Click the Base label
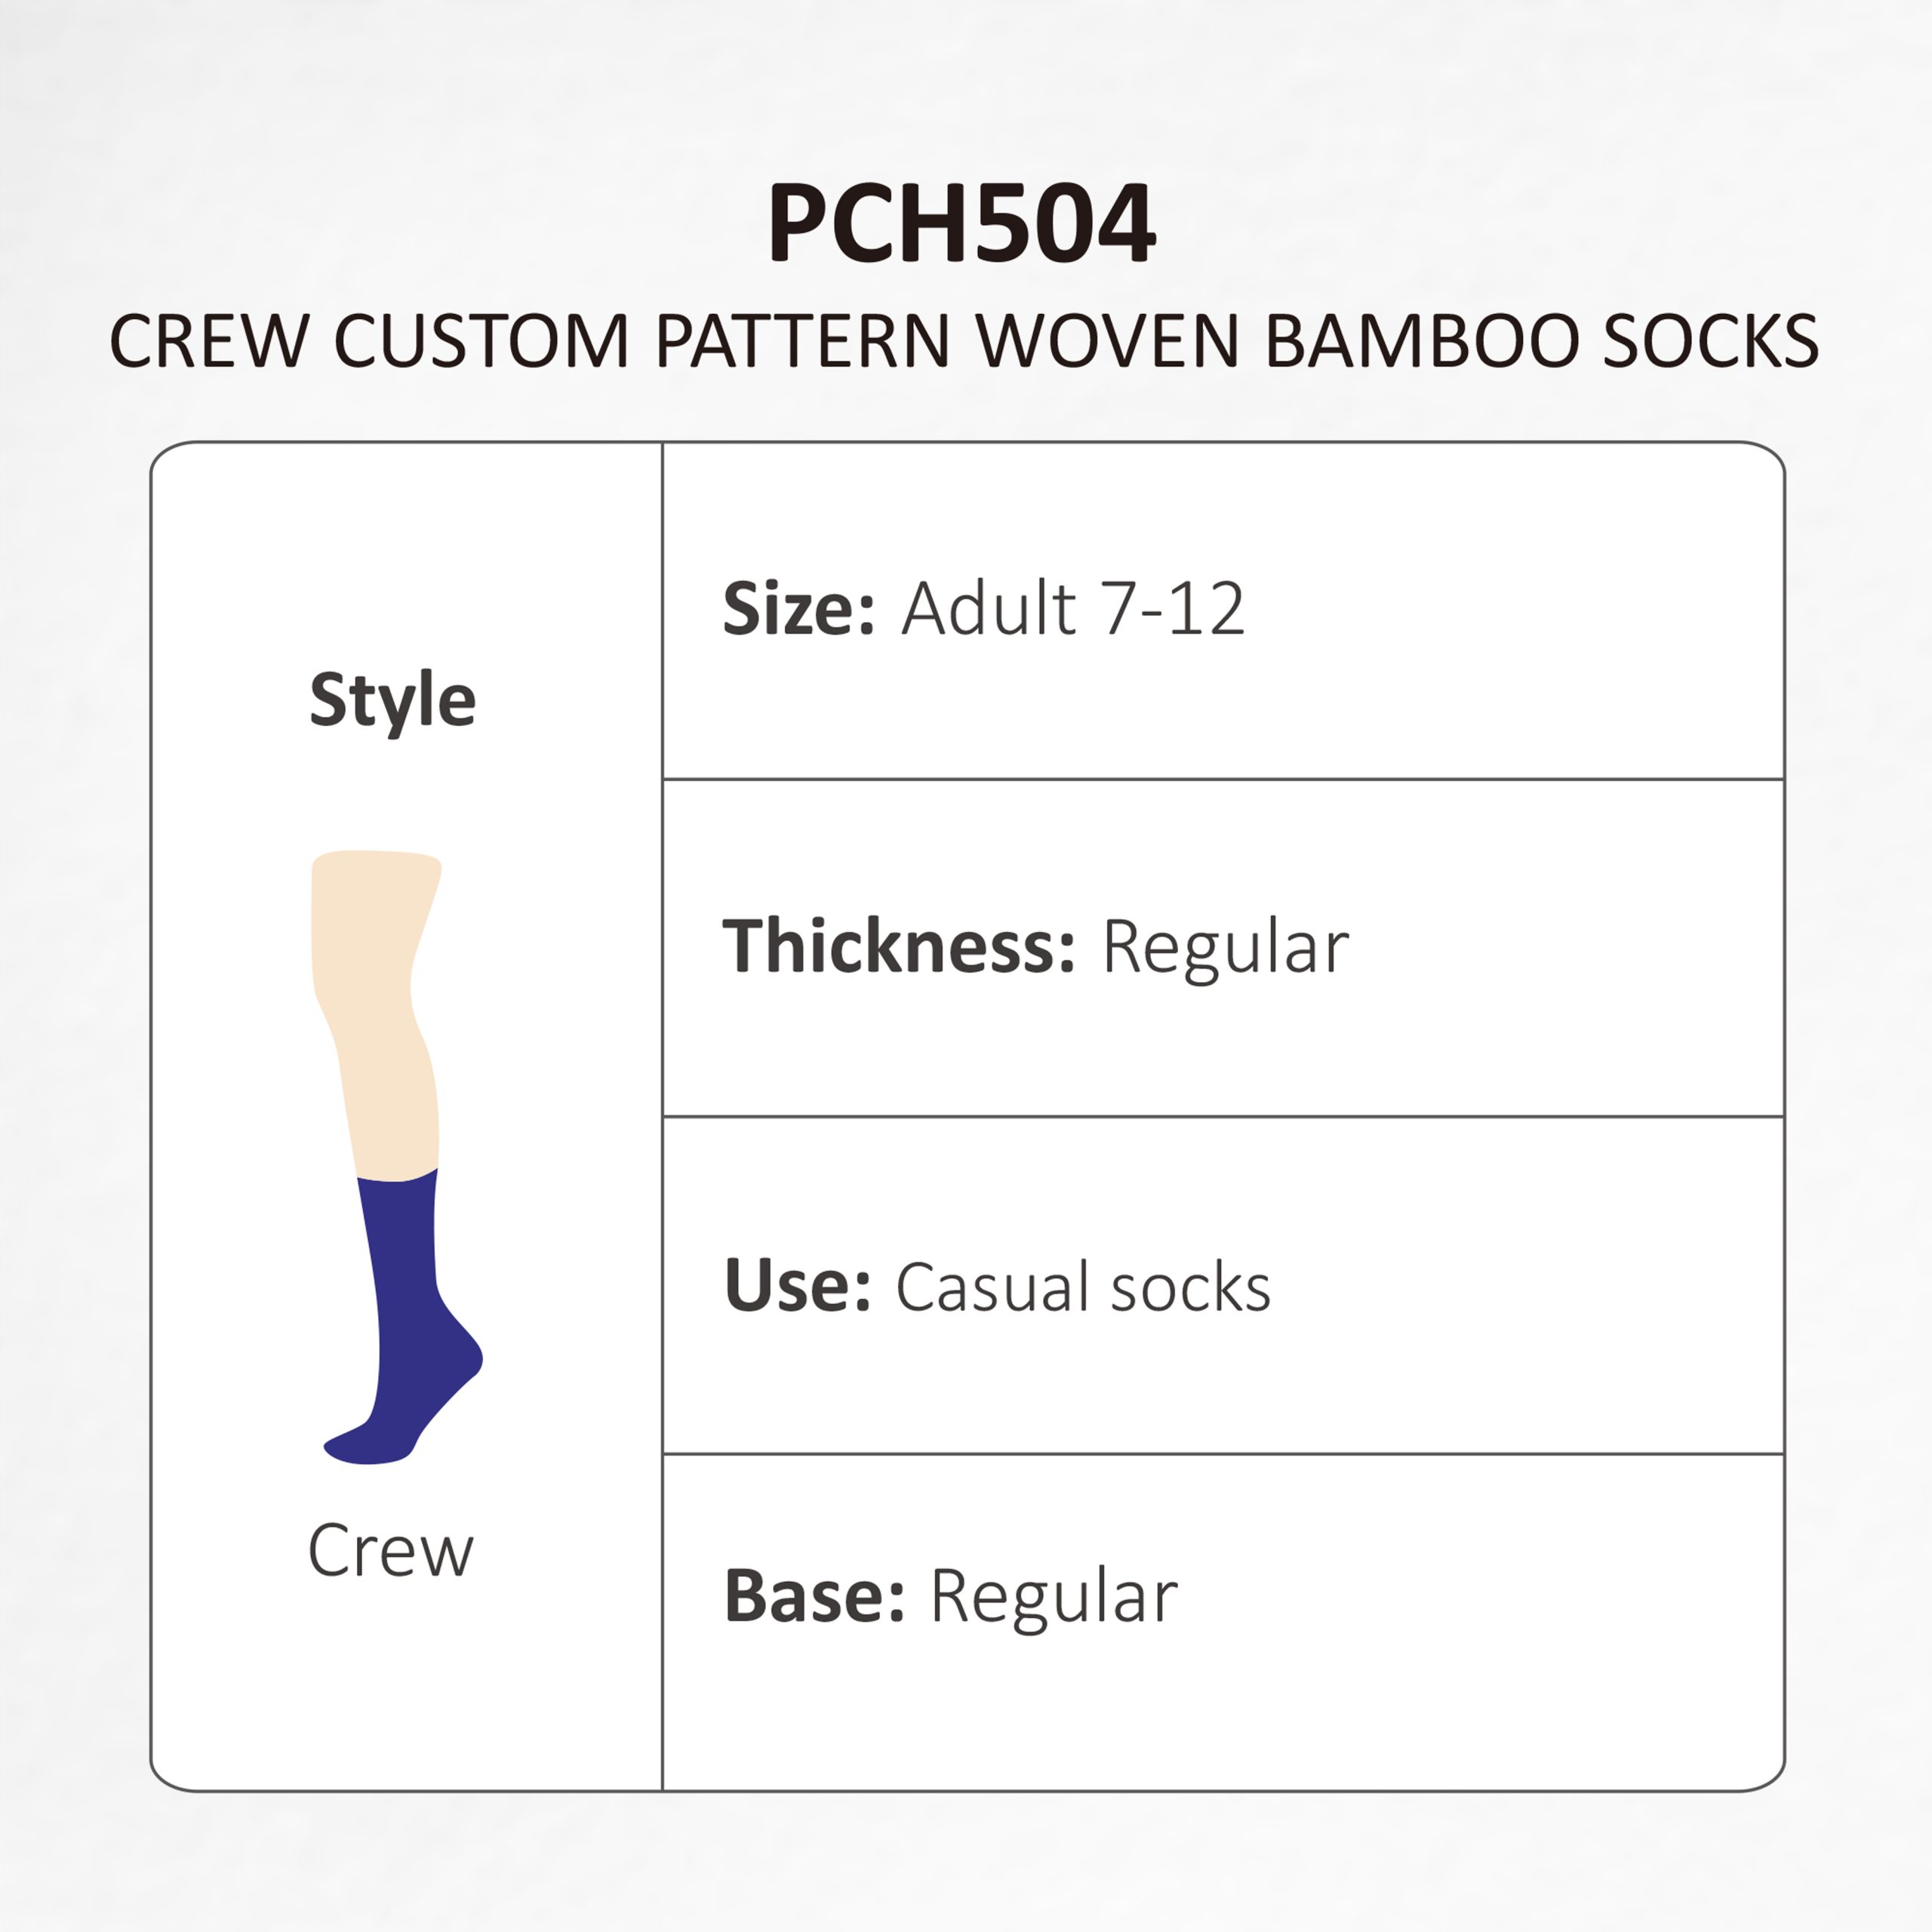 (813, 1596)
